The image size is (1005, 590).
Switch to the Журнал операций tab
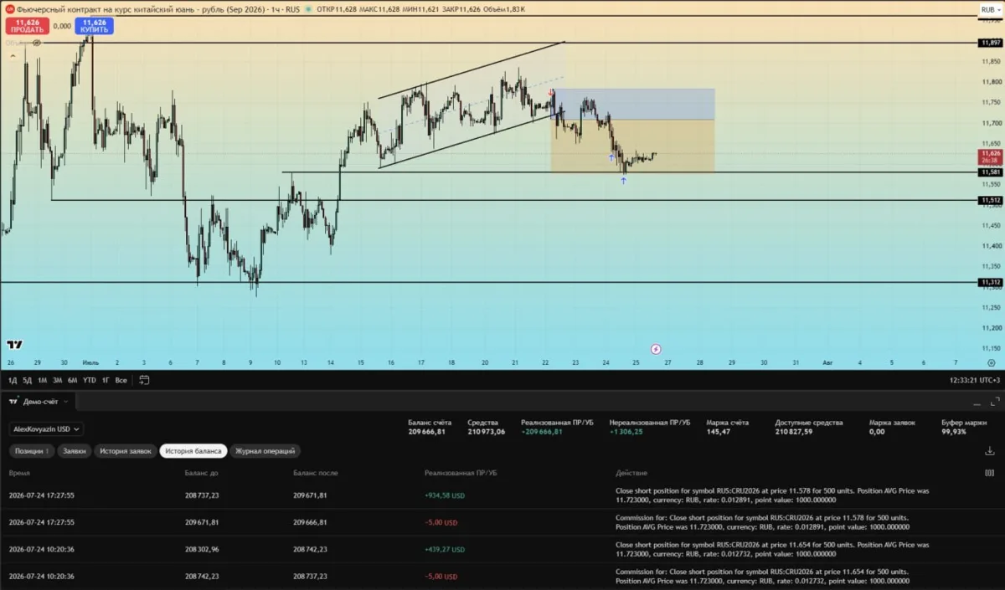265,451
